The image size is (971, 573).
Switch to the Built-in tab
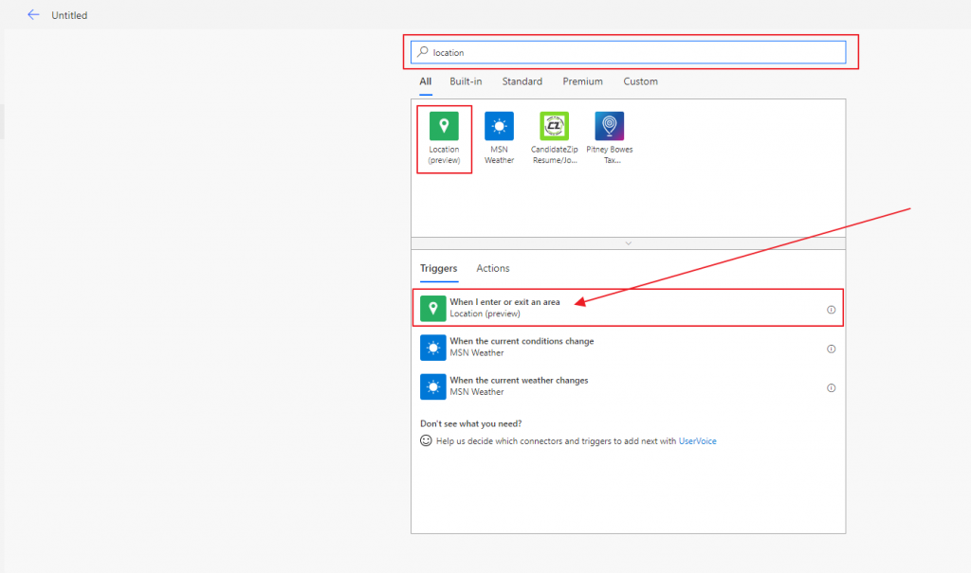pos(466,81)
